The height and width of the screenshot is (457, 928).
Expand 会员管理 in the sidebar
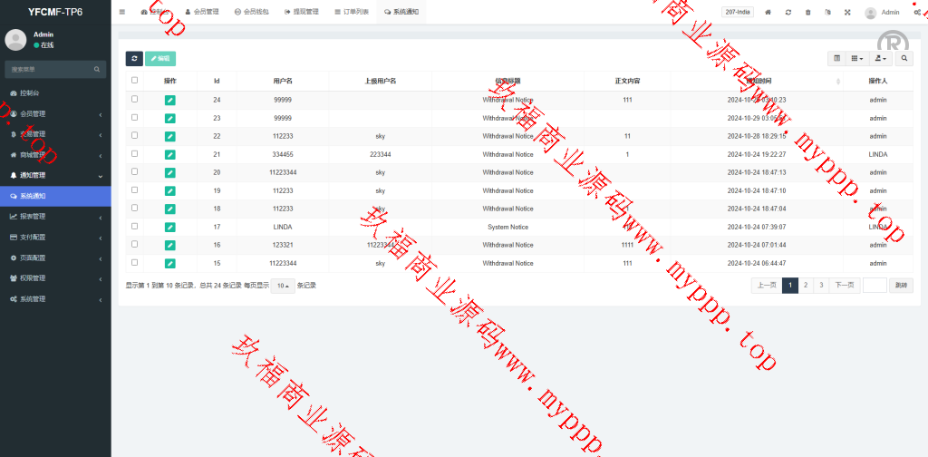click(54, 113)
